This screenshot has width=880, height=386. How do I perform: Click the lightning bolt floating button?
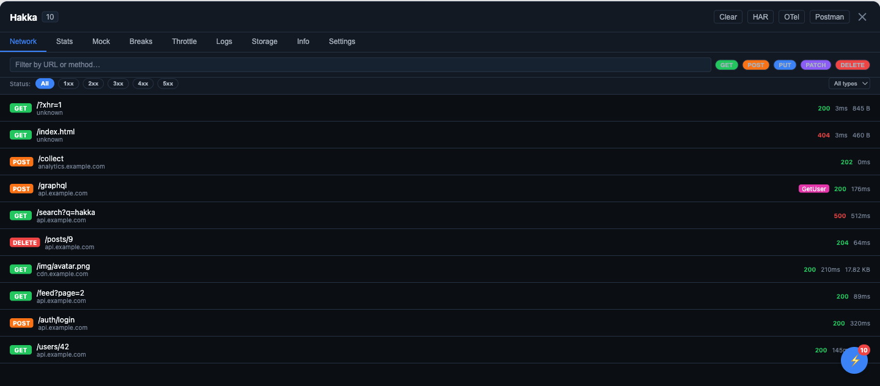pyautogui.click(x=854, y=360)
